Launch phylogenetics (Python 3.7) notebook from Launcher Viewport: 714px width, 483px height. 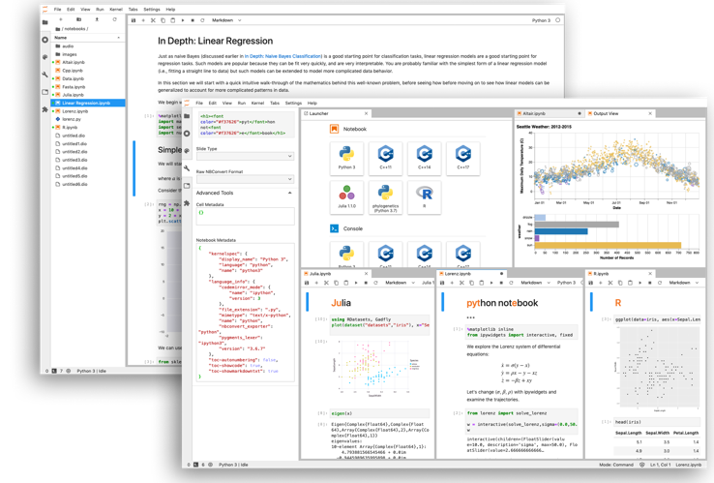point(385,196)
